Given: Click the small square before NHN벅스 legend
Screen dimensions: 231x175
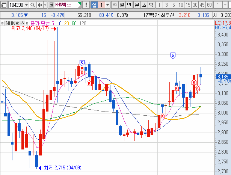Looking at the screenshot, I should click(x=3, y=23).
